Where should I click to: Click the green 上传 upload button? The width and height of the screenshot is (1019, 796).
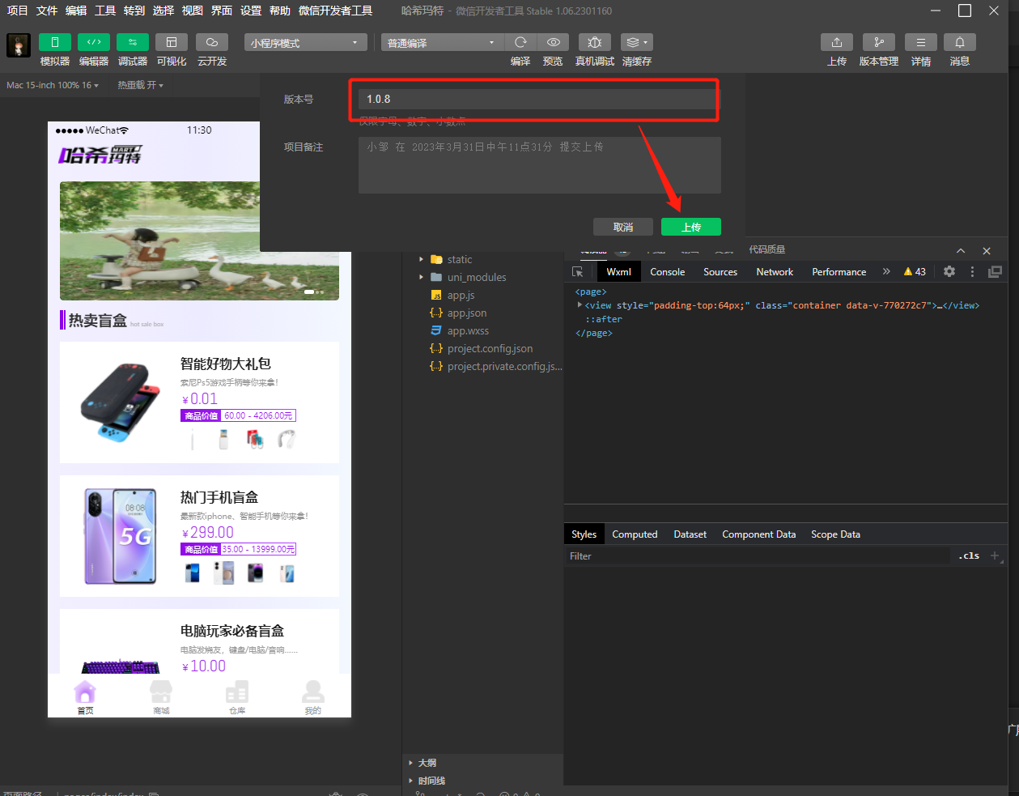coord(691,227)
